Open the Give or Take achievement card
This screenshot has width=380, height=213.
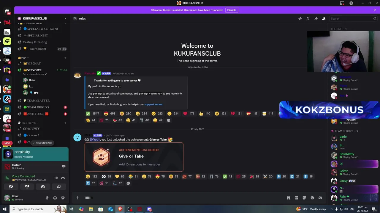click(x=134, y=157)
